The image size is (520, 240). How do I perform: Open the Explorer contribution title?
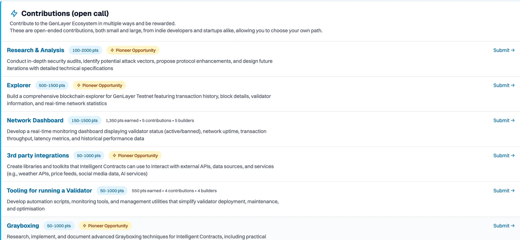19,85
